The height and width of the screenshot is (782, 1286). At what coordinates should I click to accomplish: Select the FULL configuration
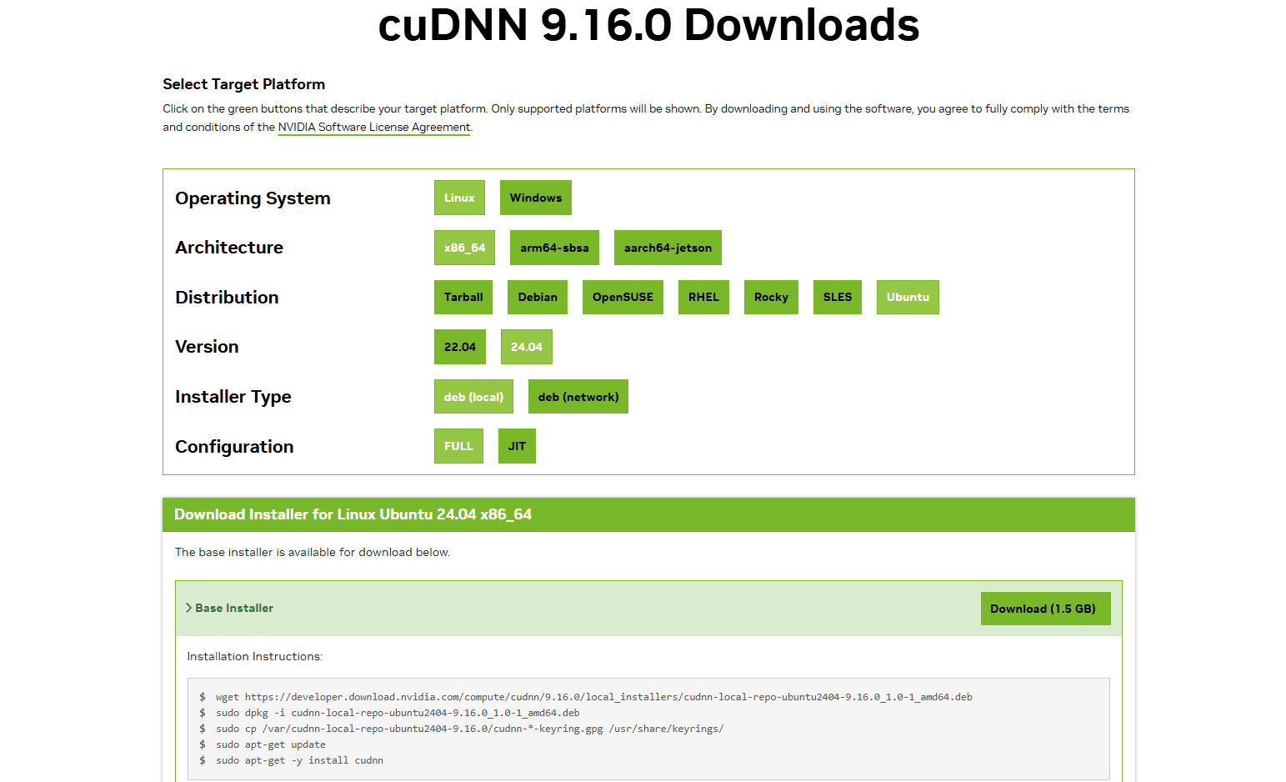coord(458,446)
